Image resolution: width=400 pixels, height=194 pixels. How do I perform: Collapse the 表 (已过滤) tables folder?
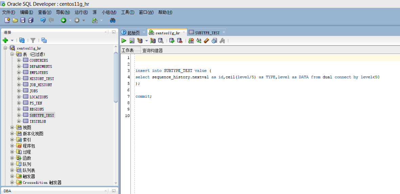(x=12, y=54)
